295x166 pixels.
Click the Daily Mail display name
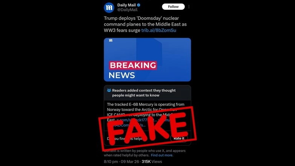coord(126,5)
